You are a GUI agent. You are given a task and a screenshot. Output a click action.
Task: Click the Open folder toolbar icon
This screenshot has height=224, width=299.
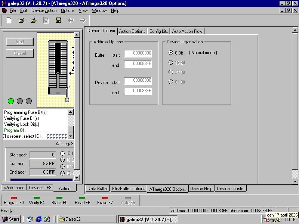pyautogui.click(x=21, y=20)
